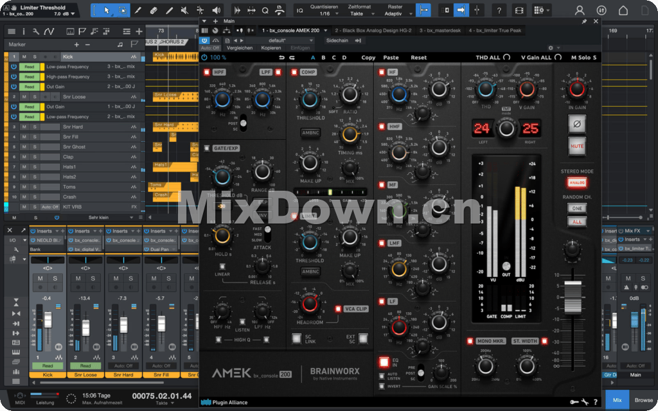Open the user account icon
The height and width of the screenshot is (411, 658).
[580, 10]
